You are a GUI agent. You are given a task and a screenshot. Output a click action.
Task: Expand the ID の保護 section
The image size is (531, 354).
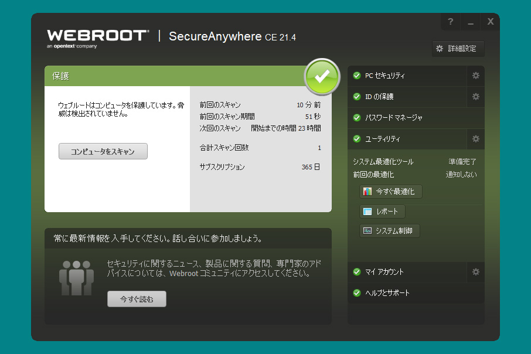[x=407, y=97]
